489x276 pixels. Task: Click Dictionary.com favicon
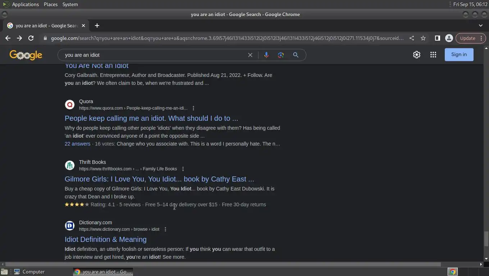70,226
